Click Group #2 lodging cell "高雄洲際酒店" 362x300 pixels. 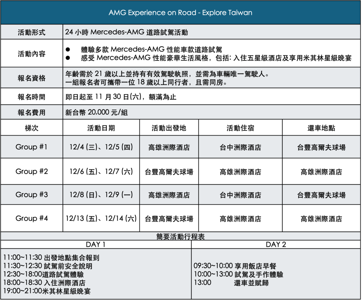click(240, 172)
